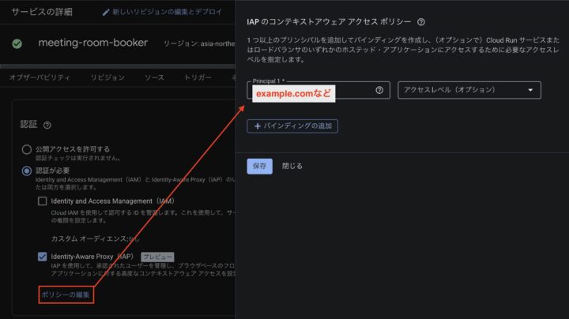569x319 pixels.
Task: Click into the Principal 1 input field
Action: tap(312, 91)
